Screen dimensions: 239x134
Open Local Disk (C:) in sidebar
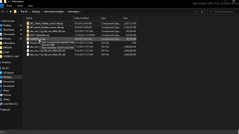click(x=10, y=104)
